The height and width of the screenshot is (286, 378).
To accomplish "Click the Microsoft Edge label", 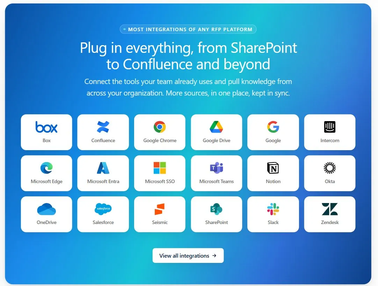I will [46, 181].
